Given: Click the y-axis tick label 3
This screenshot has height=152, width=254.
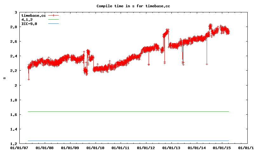Looking at the screenshot, I should pos(16,12).
